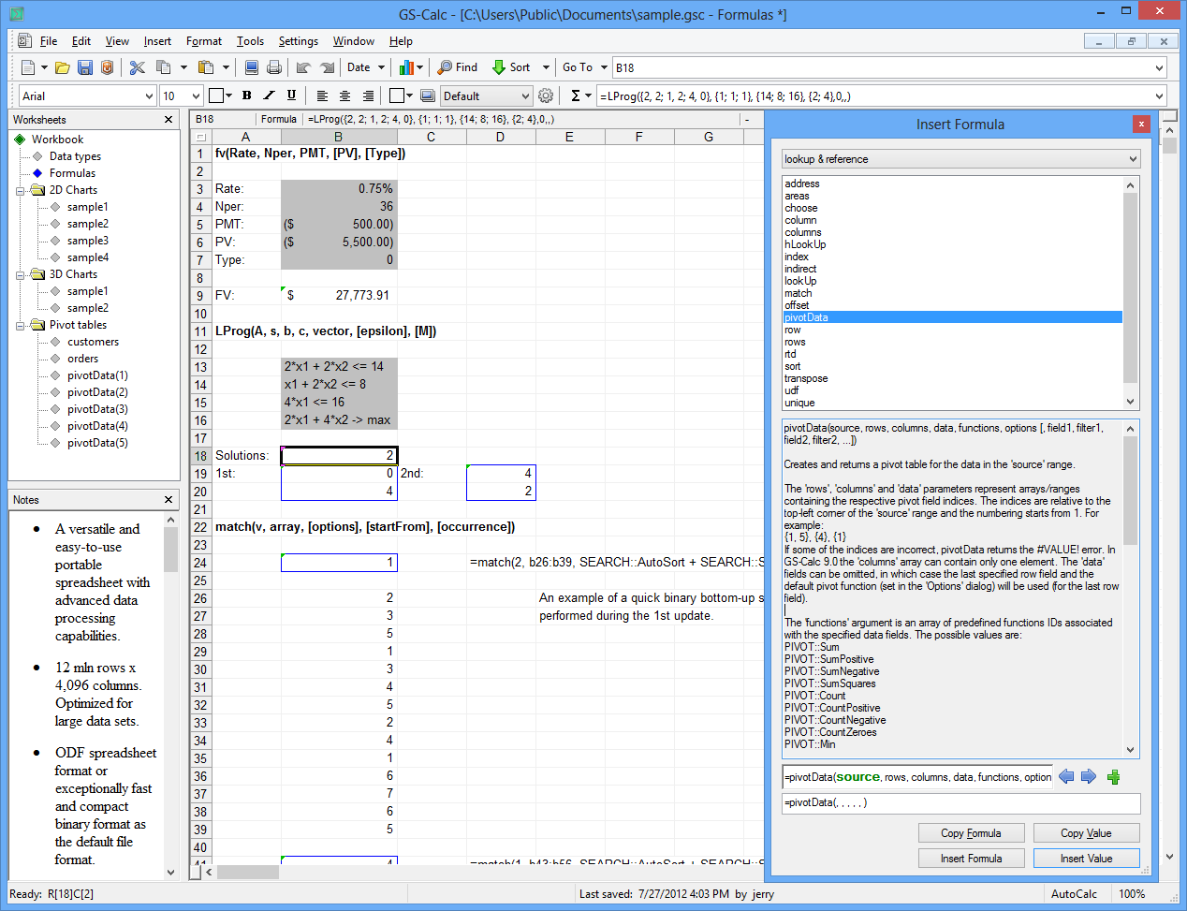Toggle underline formatting
The height and width of the screenshot is (911, 1187).
[x=292, y=95]
